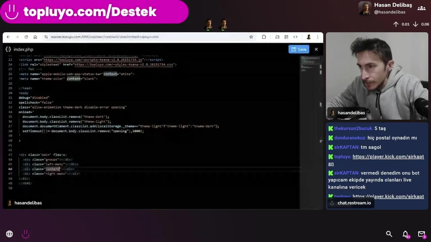Open the player.kick.com/sirkaptan link
The height and width of the screenshot is (242, 431).
[x=376, y=160]
